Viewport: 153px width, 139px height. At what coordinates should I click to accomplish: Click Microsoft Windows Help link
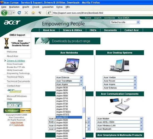17,98
